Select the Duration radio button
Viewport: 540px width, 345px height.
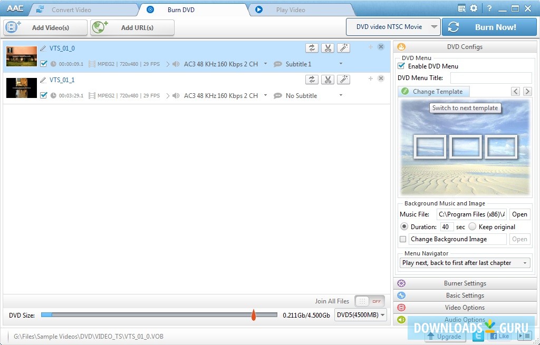[x=403, y=226]
